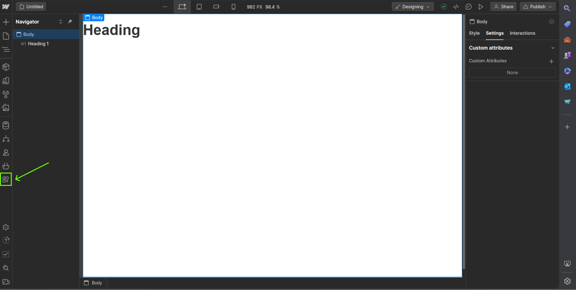Pin the Navigator panel
The width and height of the screenshot is (576, 290).
click(70, 22)
